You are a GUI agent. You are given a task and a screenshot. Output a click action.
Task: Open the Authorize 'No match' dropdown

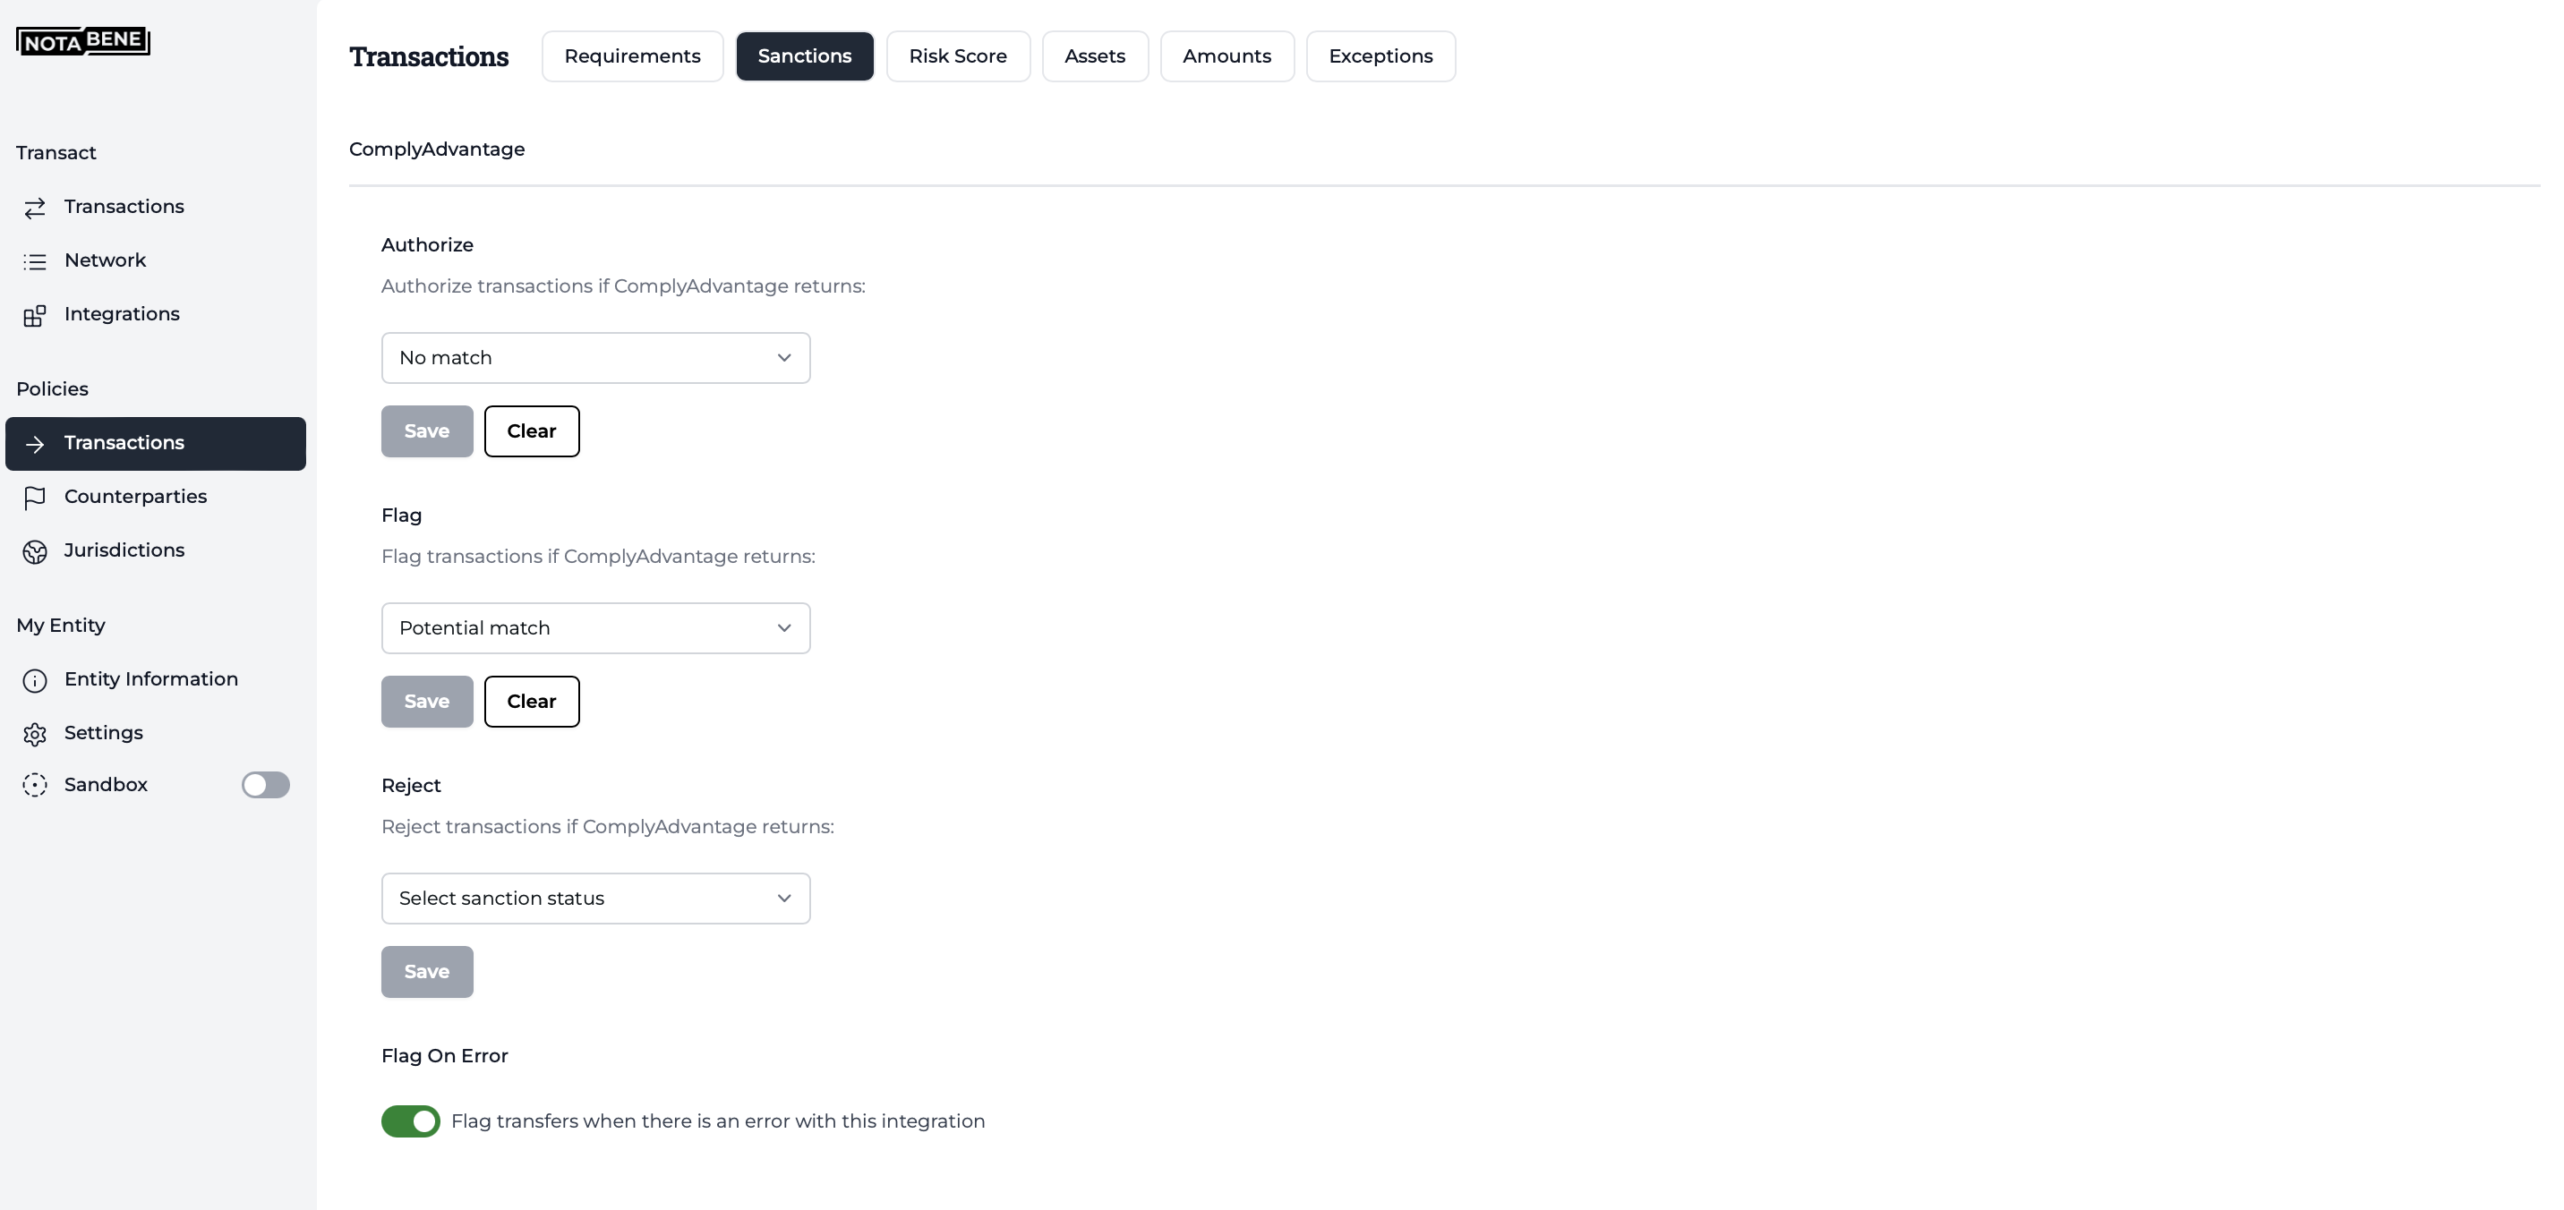click(595, 357)
